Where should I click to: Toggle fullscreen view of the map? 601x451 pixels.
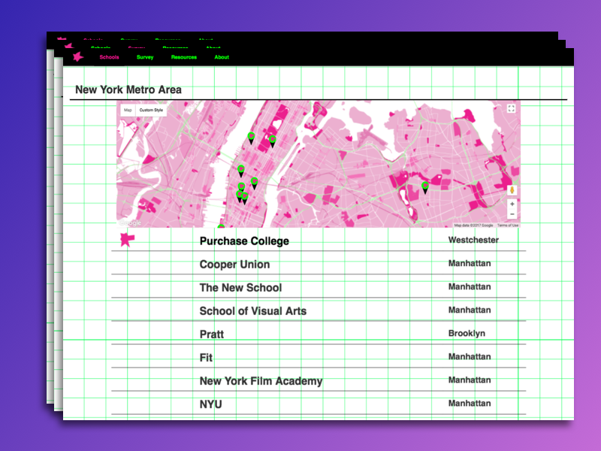pos(511,108)
